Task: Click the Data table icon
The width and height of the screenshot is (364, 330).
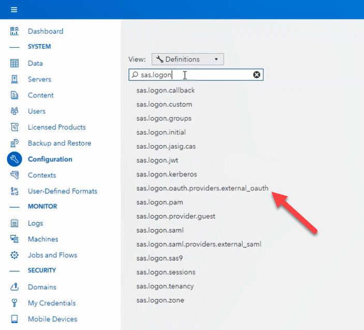Action: tap(14, 63)
